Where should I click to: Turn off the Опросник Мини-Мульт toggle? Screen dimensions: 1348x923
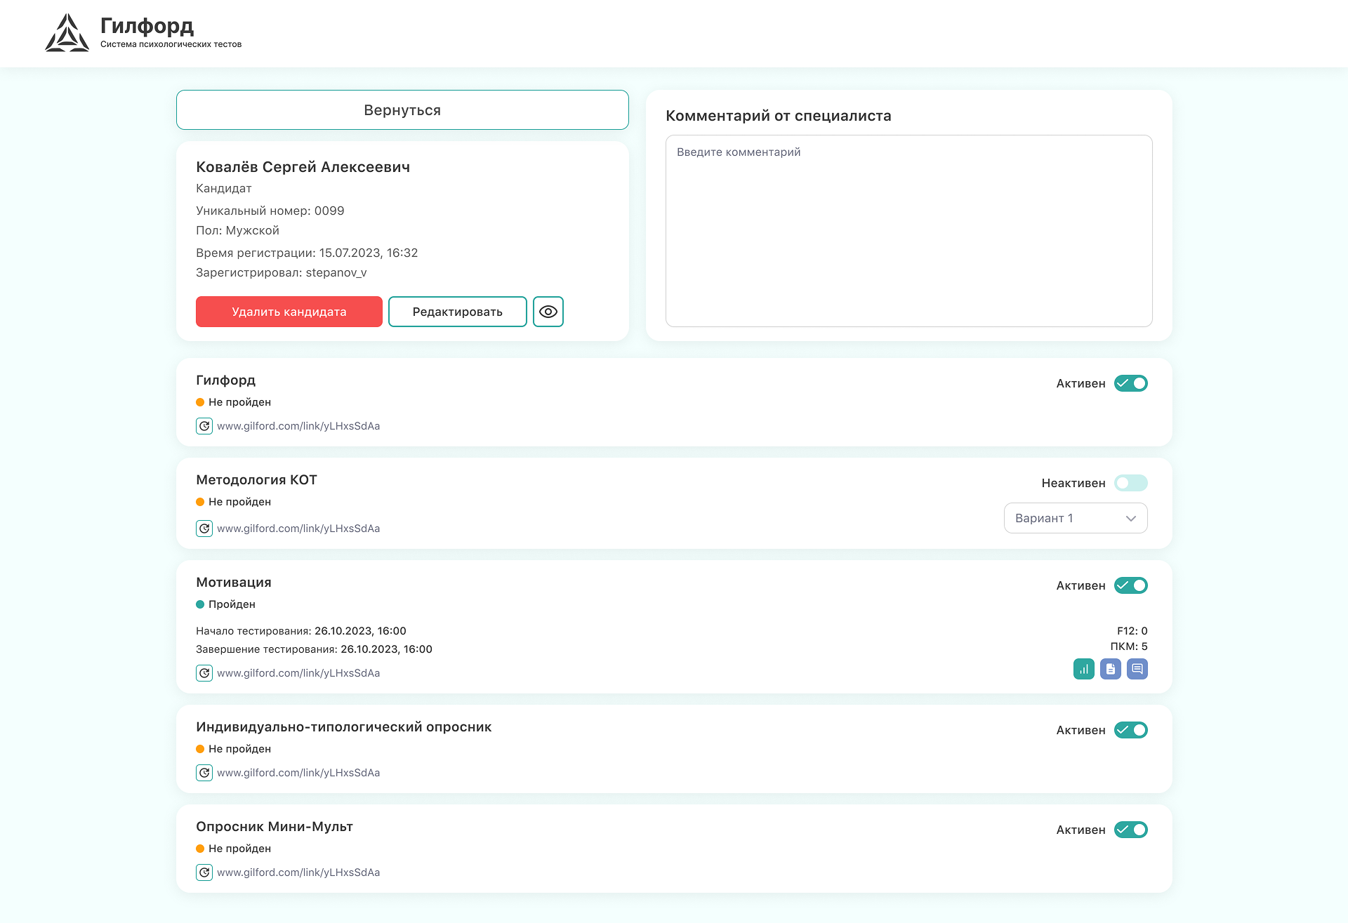click(1130, 830)
